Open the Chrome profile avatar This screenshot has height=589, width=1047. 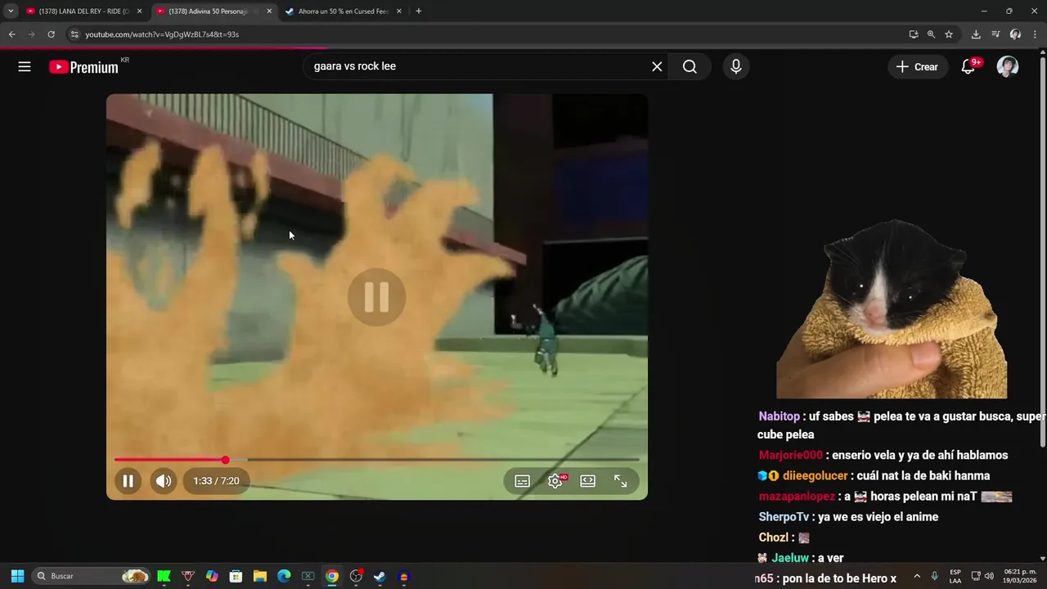(1015, 34)
